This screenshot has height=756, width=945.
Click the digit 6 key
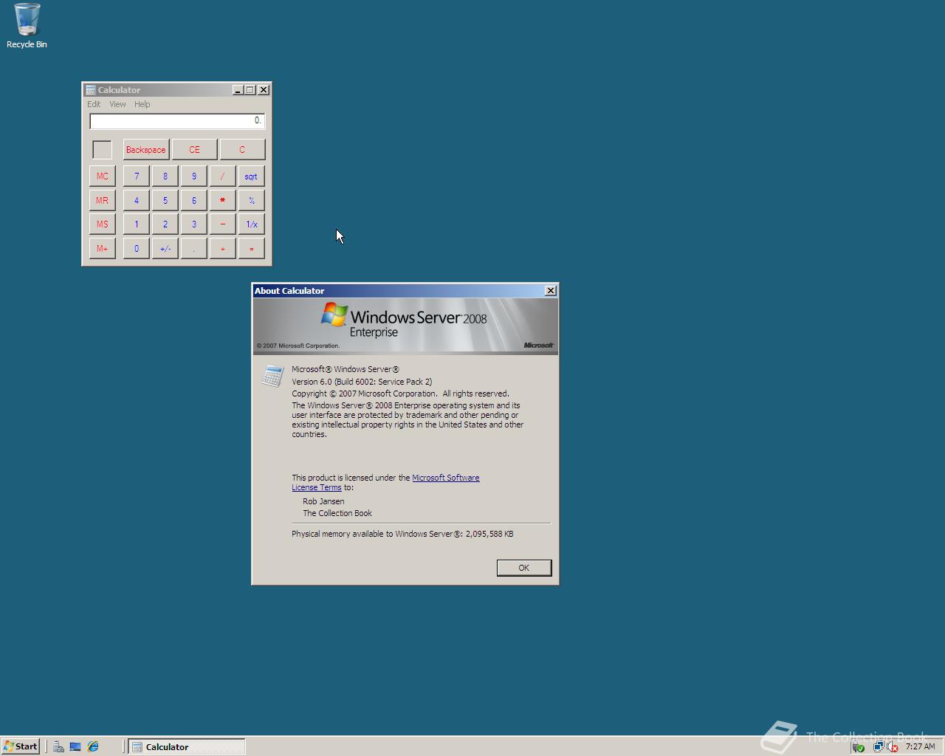(x=194, y=201)
